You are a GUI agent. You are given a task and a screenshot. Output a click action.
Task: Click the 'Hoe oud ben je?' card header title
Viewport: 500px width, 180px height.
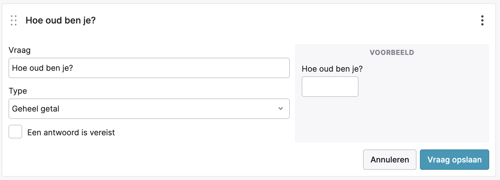(x=61, y=20)
